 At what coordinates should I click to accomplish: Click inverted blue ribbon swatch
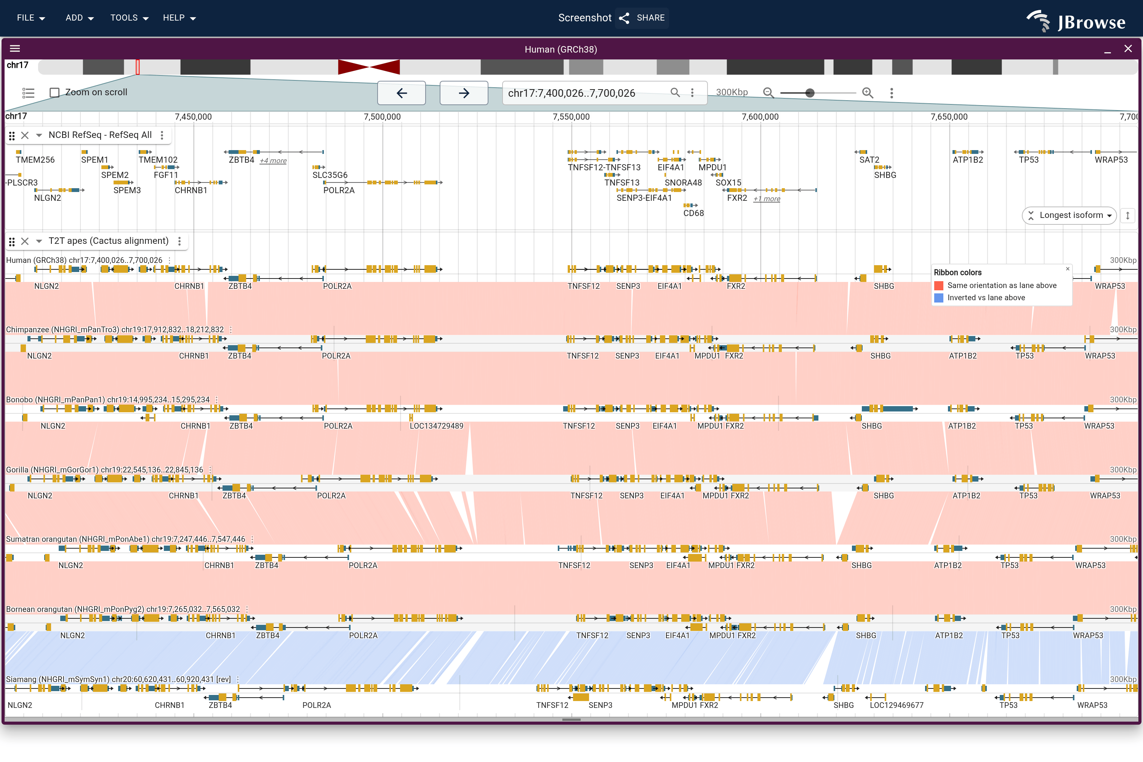point(938,298)
